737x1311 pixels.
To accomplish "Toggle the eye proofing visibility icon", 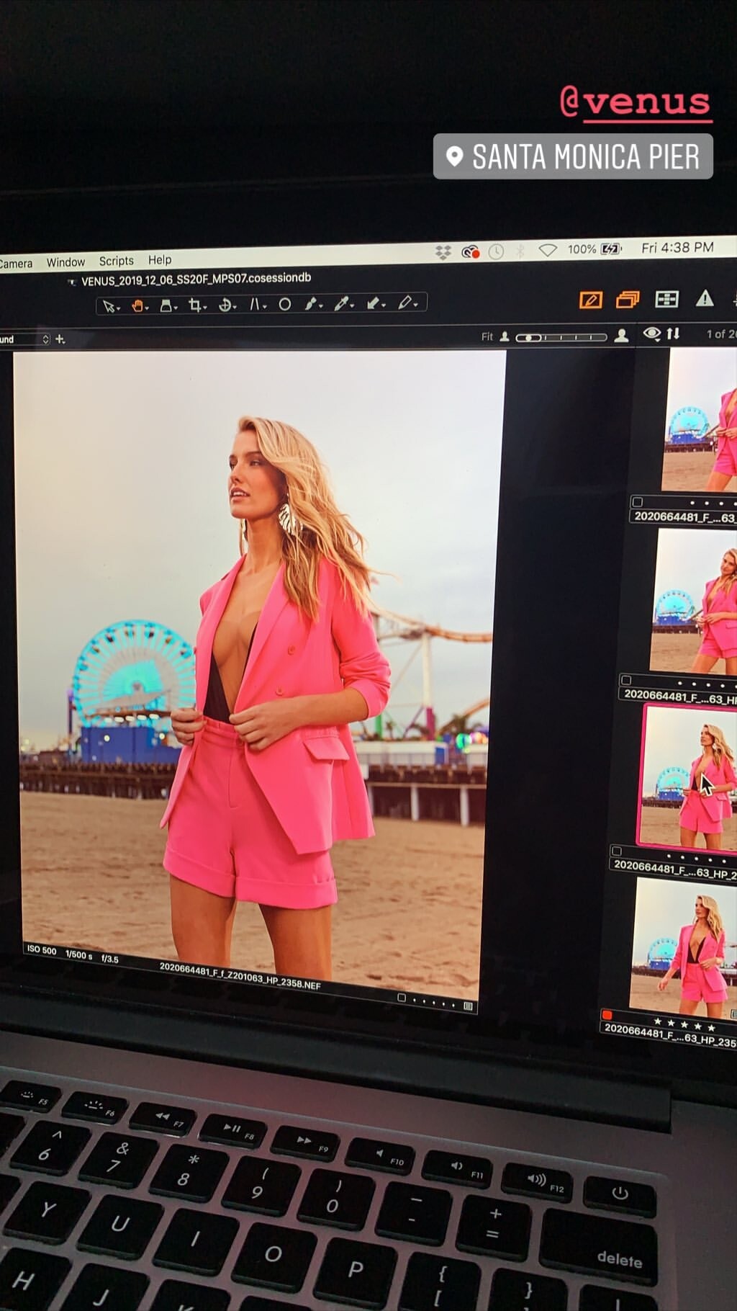I will pos(652,334).
